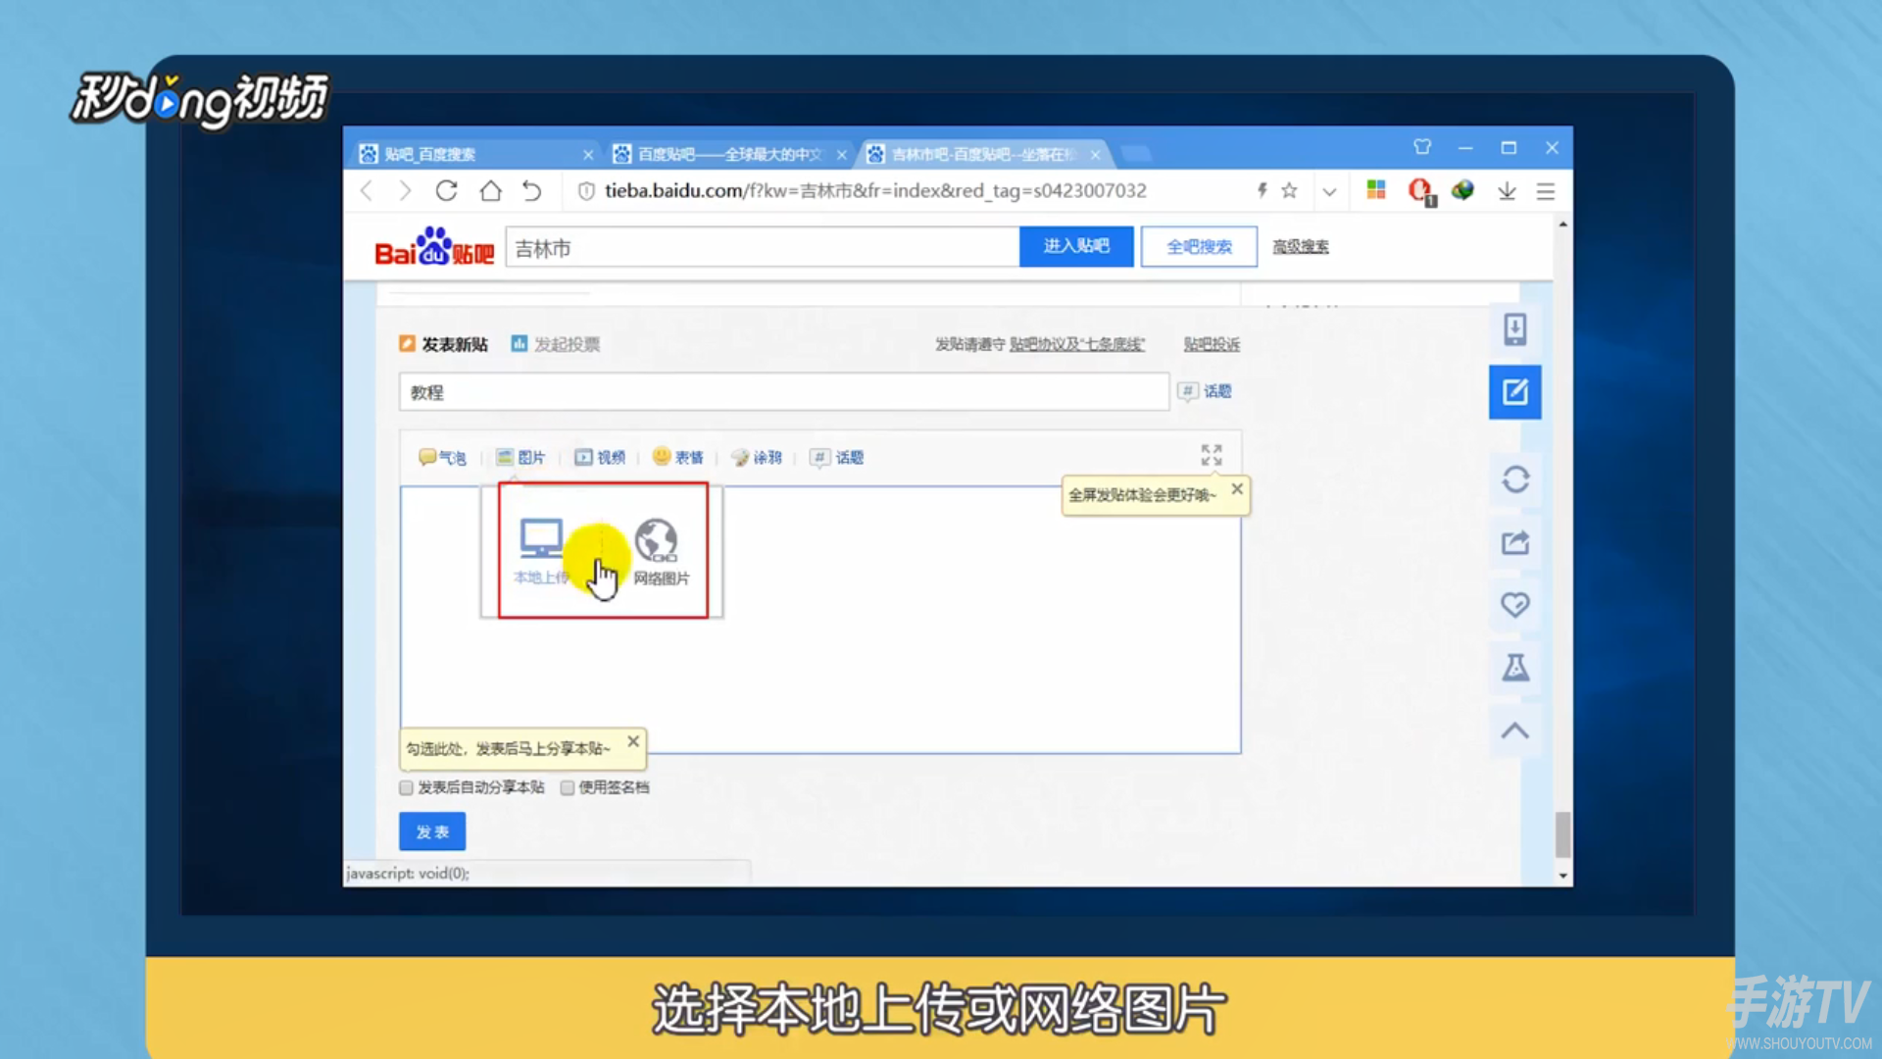The height and width of the screenshot is (1059, 1882).
Task: Click the search box containing 吉林市
Action: (763, 247)
